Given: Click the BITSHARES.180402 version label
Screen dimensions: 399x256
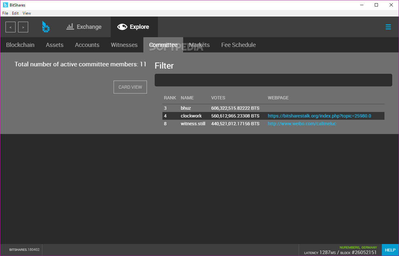Looking at the screenshot, I should coord(24,250).
